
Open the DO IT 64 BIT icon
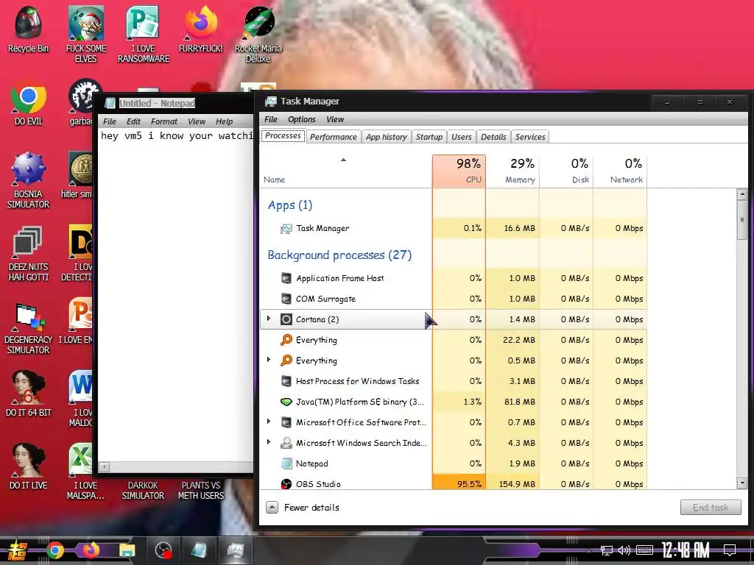tap(29, 393)
